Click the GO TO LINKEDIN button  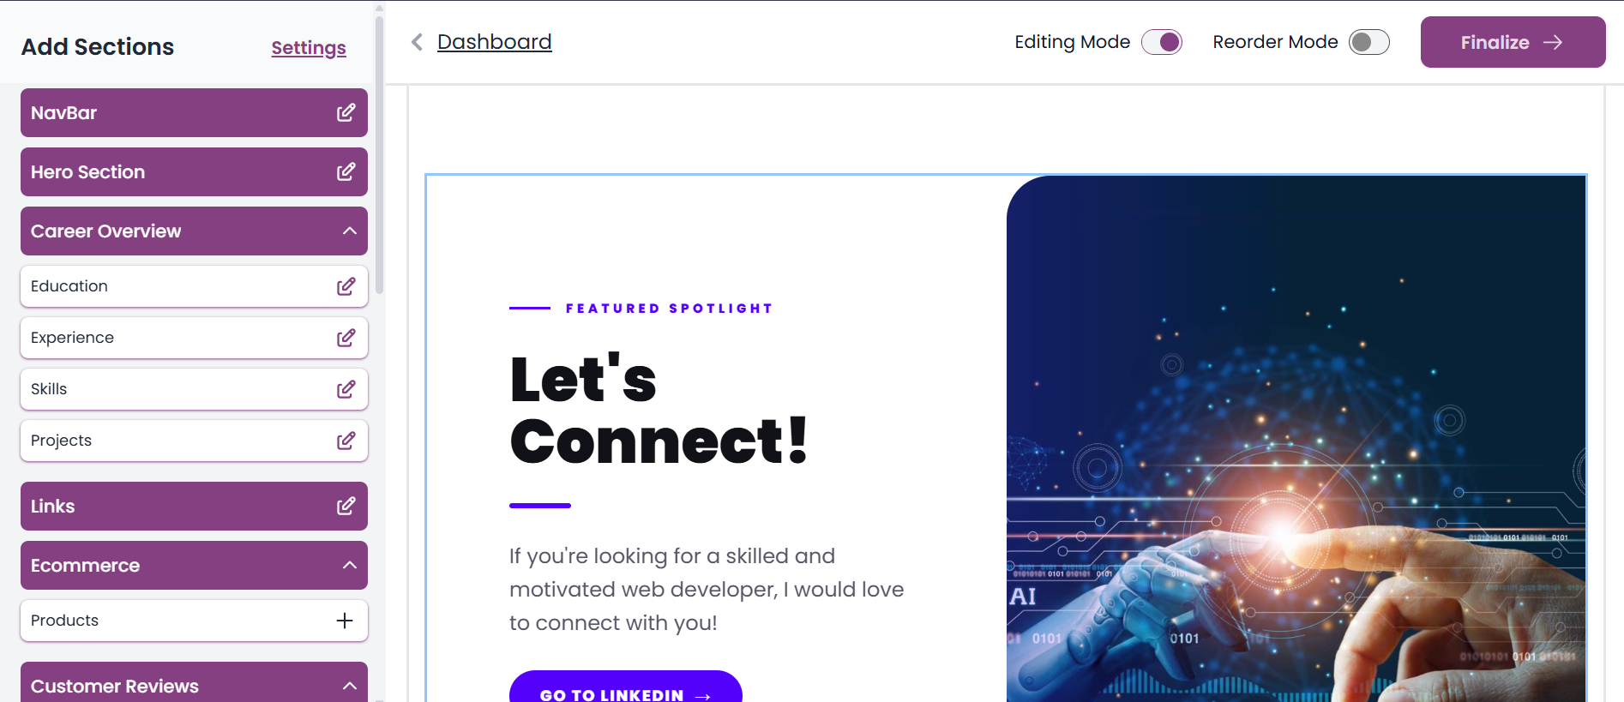point(625,691)
